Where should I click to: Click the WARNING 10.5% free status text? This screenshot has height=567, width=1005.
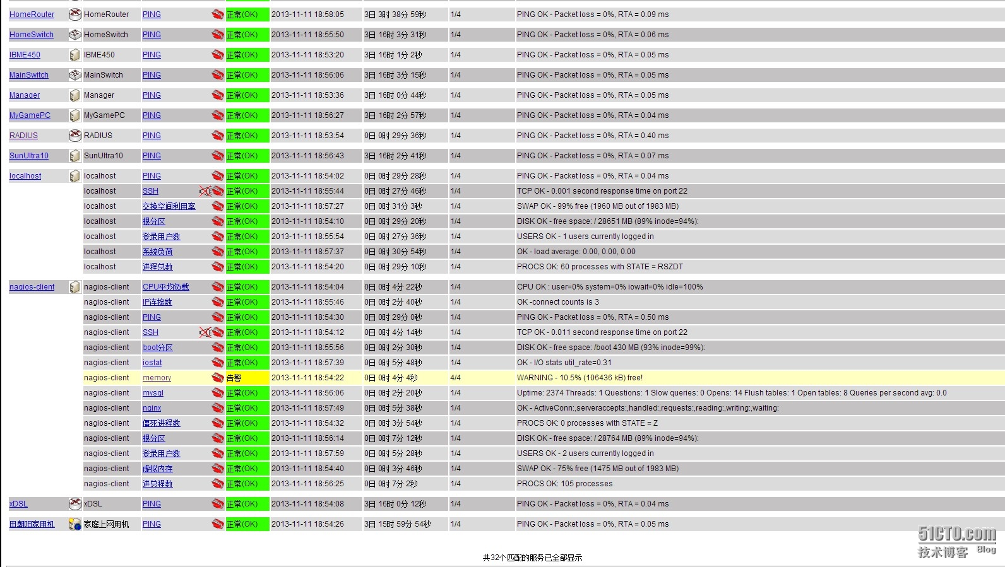click(580, 378)
